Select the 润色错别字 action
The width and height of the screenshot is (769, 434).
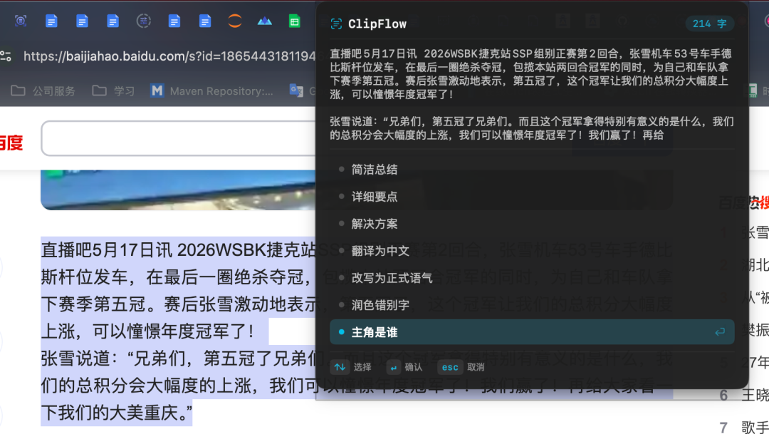tap(532, 305)
